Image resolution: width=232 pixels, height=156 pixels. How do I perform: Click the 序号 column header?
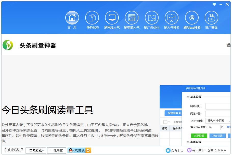164,128
